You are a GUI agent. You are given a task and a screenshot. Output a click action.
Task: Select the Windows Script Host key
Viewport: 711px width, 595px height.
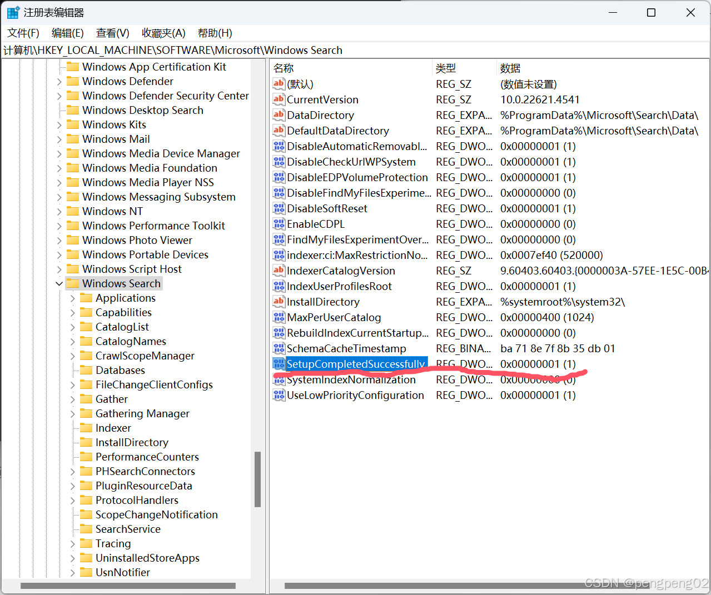click(x=132, y=269)
